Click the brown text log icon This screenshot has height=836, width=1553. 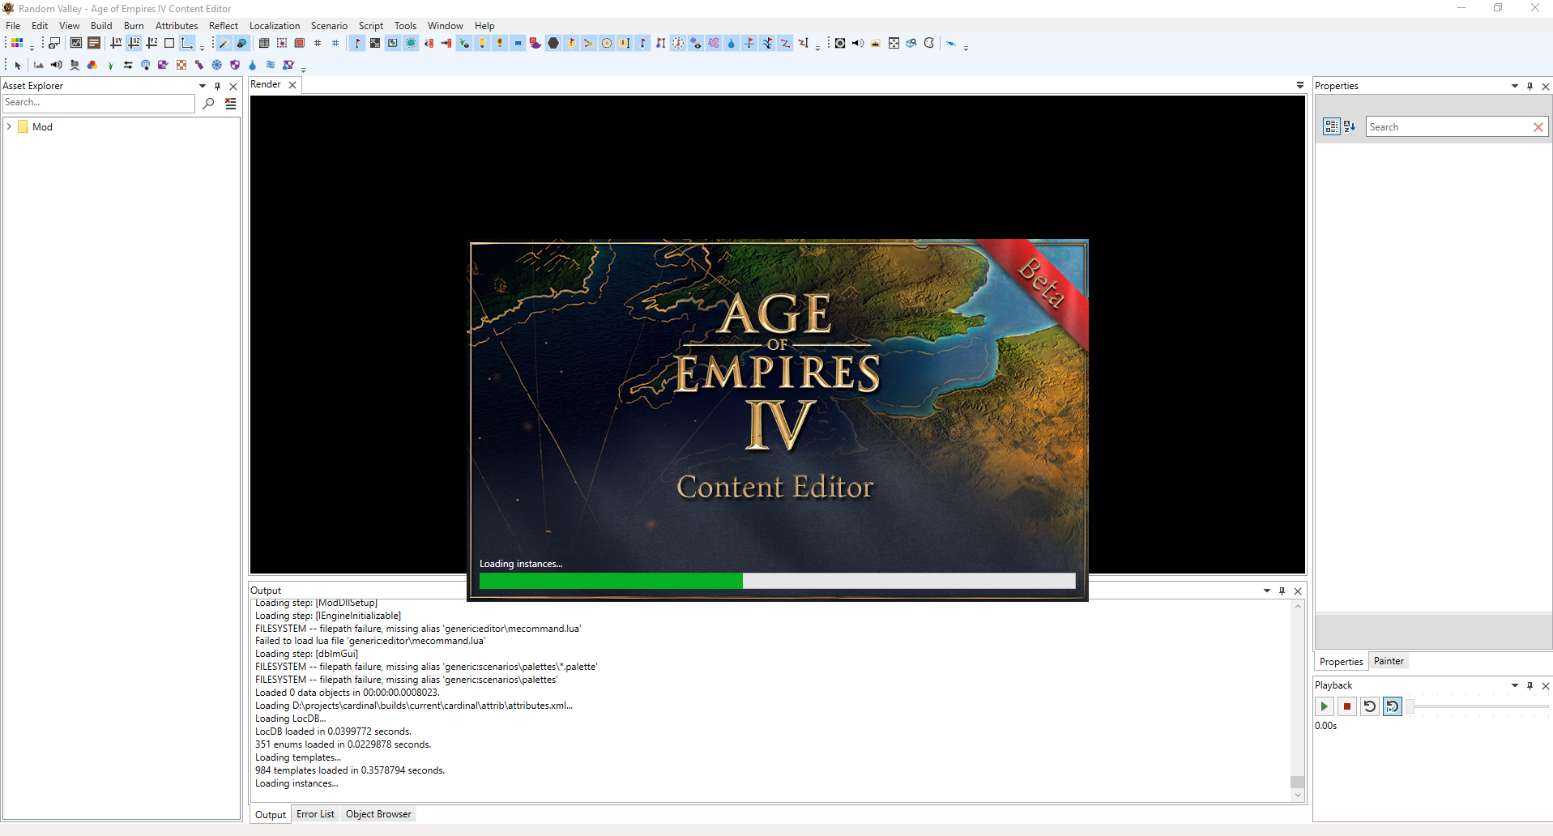(x=94, y=44)
